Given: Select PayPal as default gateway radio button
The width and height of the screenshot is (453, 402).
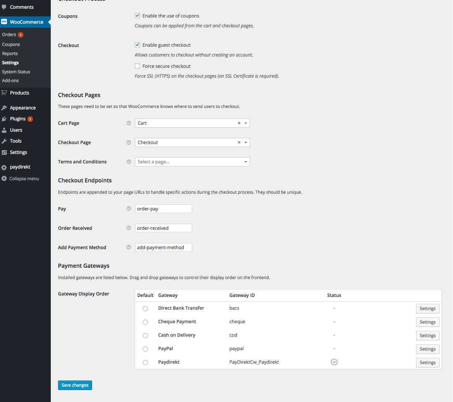Looking at the screenshot, I should [x=145, y=349].
